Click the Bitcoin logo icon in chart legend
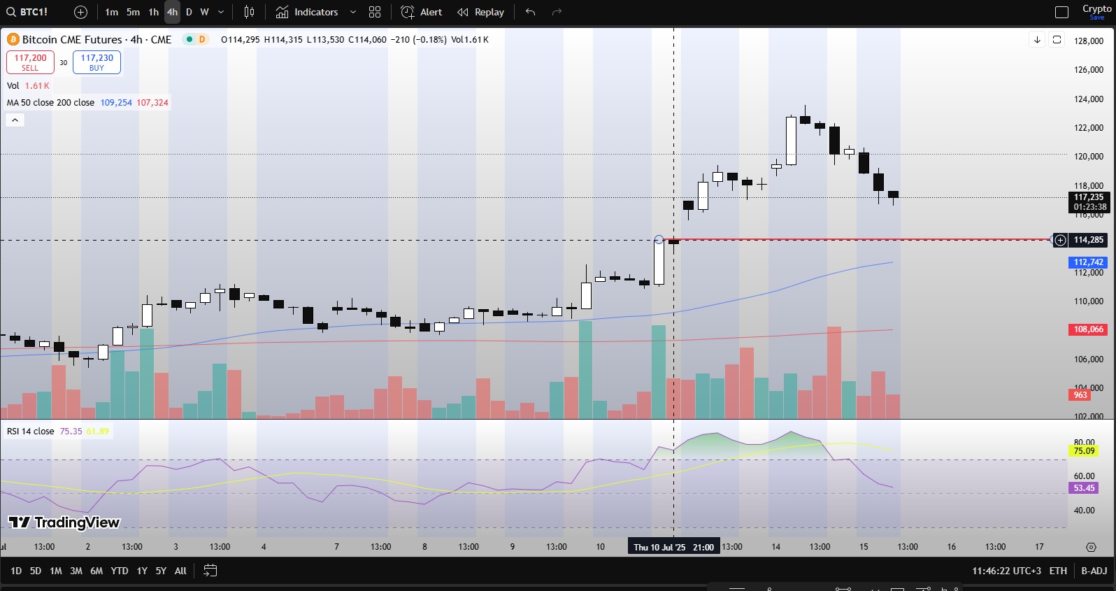1116x591 pixels. pyautogui.click(x=13, y=39)
